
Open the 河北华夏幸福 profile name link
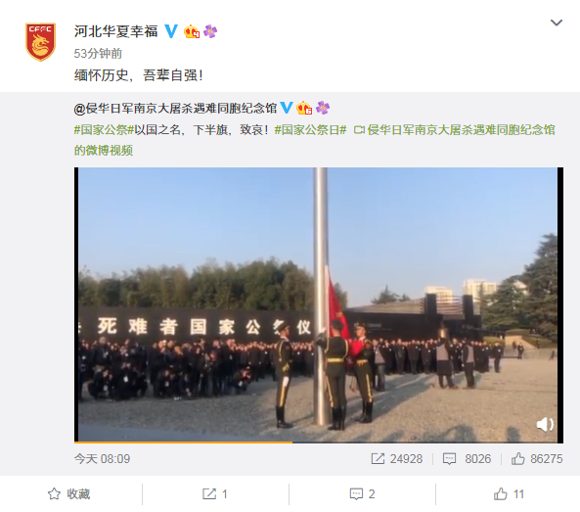tap(115, 32)
